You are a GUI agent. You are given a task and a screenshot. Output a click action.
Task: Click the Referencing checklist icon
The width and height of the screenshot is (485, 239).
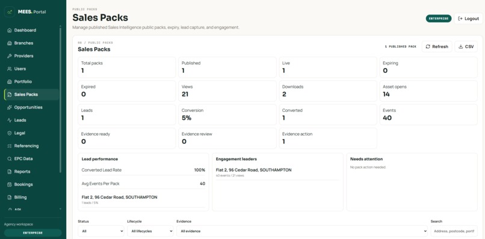pos(9,146)
